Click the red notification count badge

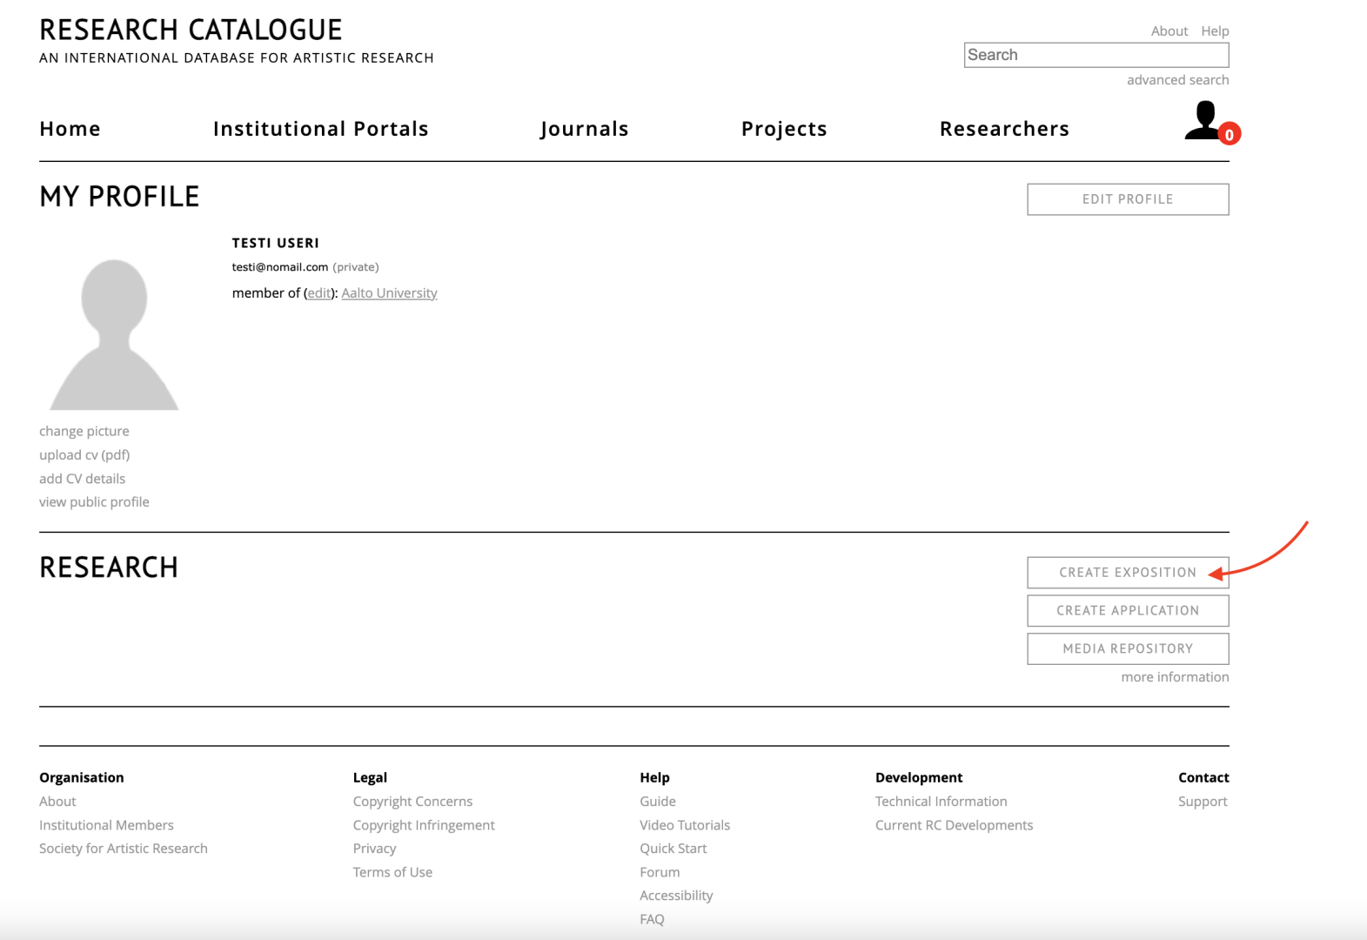(1229, 134)
